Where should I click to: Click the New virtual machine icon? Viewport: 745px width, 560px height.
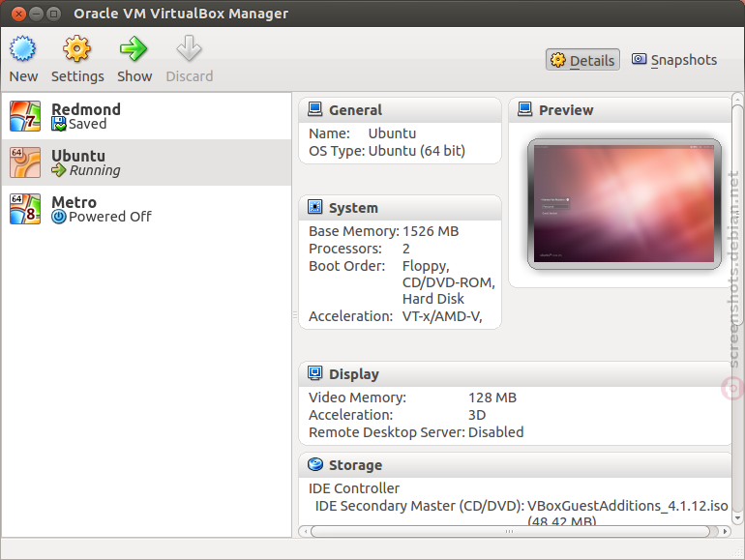pos(23,48)
